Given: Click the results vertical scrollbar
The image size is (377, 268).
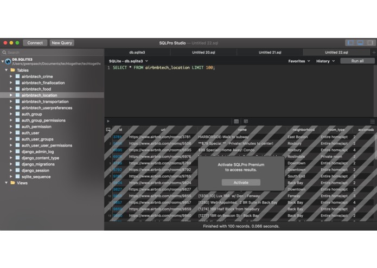Looking at the screenshot, I should (375, 146).
